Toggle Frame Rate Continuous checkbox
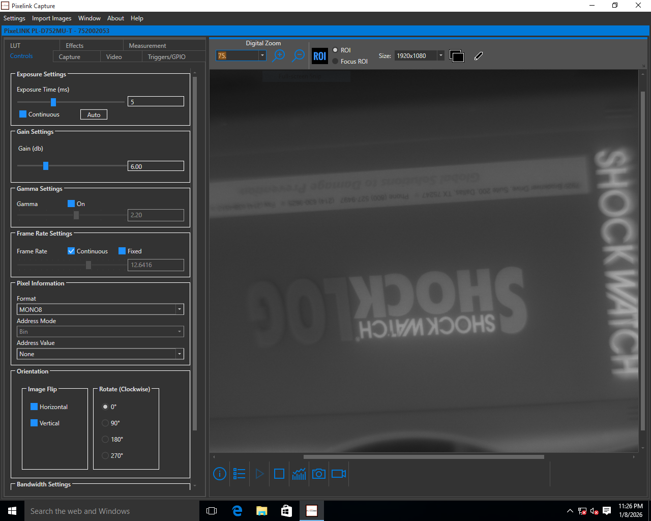Viewport: 651px width, 521px height. 71,251
